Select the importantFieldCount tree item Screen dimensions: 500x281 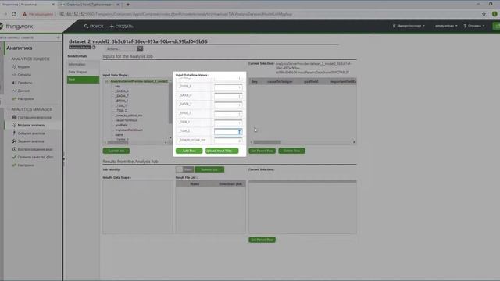coord(129,130)
